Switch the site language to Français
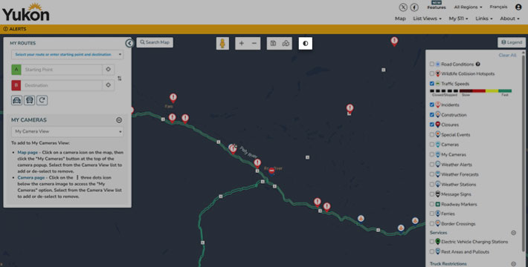This screenshot has width=528, height=267. coord(498,7)
